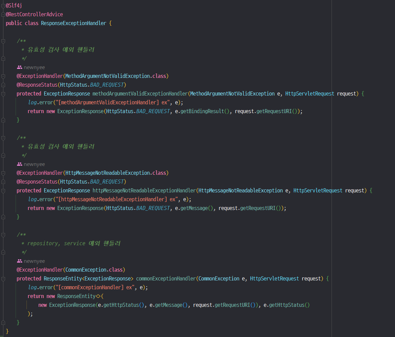Screen dimensions: 395x337
Task: Click MethodArgumentNotValidException.class in @ExceptionHandler
Action: (116, 76)
